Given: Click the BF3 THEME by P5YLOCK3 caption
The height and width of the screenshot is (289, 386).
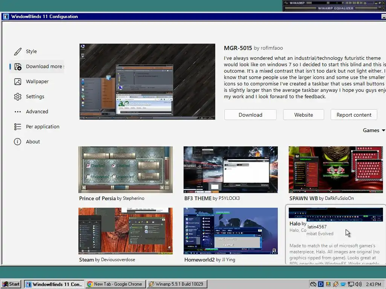Looking at the screenshot, I should [x=212, y=198].
